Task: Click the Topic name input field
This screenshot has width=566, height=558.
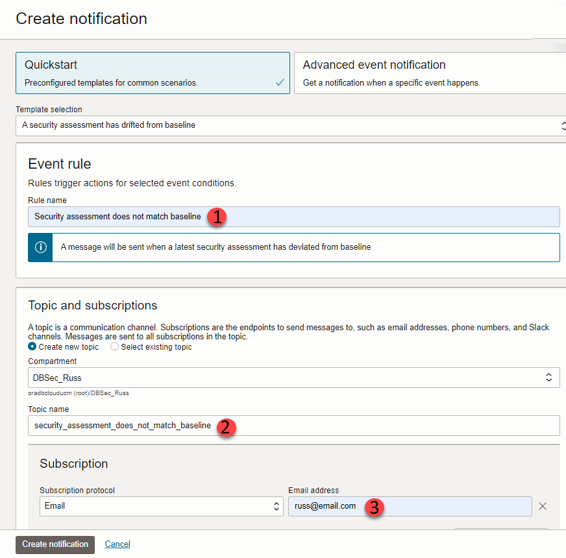Action: [292, 426]
